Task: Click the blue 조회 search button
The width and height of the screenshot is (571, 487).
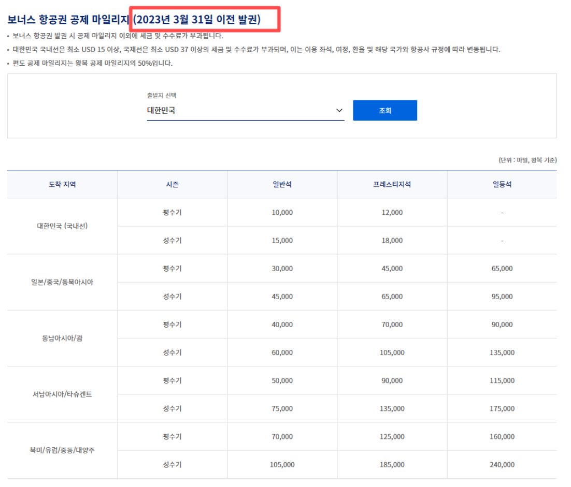Action: pyautogui.click(x=384, y=110)
